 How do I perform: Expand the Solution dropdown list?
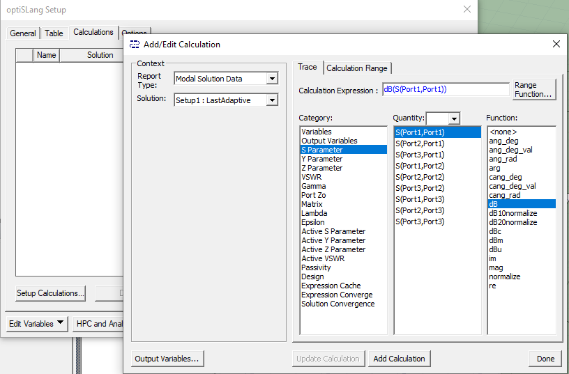(x=272, y=100)
